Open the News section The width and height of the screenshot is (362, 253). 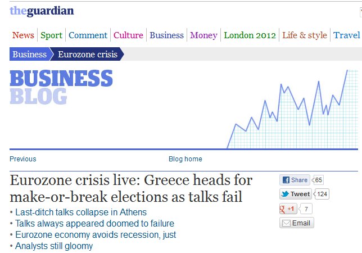click(x=23, y=35)
